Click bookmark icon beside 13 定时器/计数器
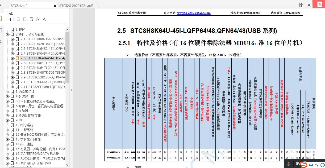This screenshot has width=325, height=168. tap(12, 139)
